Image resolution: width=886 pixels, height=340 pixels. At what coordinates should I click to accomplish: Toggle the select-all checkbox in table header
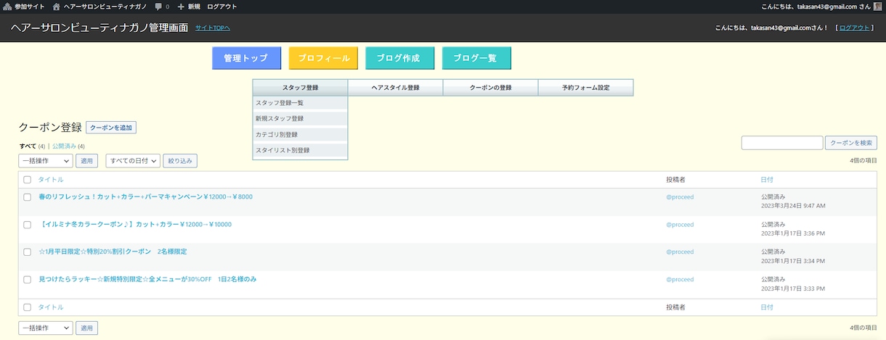click(x=28, y=180)
